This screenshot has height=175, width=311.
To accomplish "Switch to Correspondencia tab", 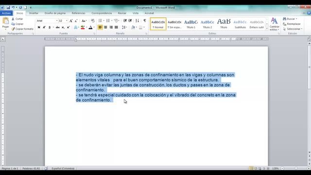I will pos(102,13).
